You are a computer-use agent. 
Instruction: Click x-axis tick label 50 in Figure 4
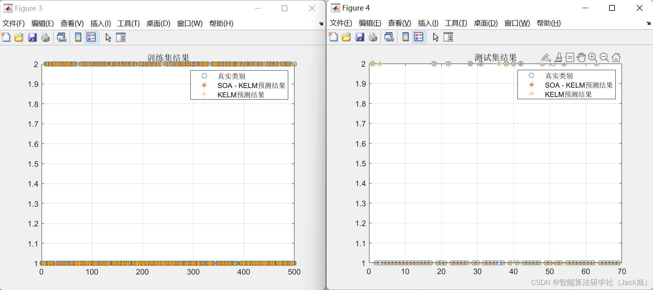[550, 271]
